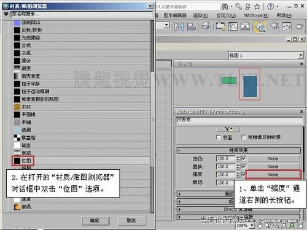Screen dimensions: 307x230
Task: Click the question mark Help icon
Action: click(x=271, y=7)
